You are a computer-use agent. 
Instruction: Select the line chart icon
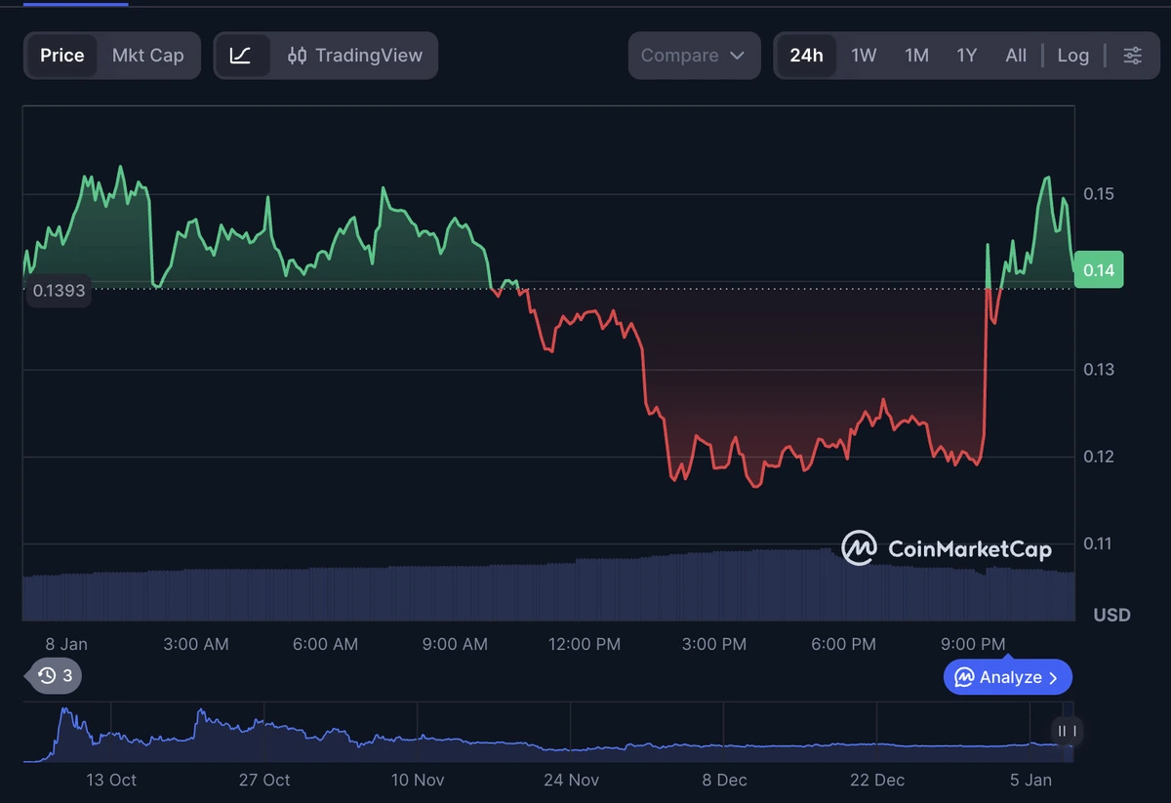(242, 55)
